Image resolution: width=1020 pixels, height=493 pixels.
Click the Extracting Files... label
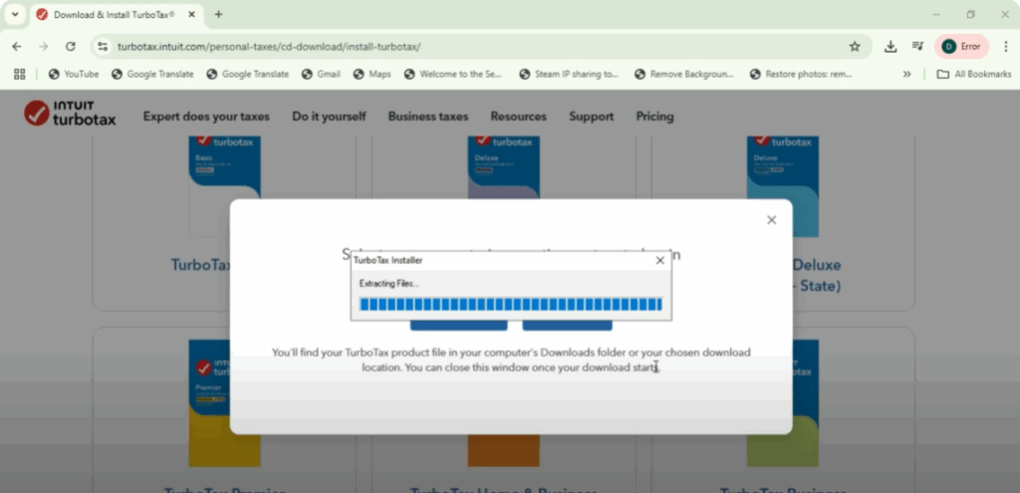389,284
